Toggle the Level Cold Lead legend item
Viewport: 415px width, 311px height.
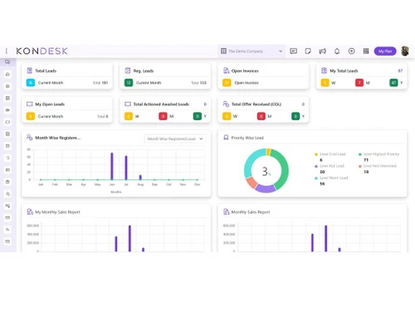(330, 154)
